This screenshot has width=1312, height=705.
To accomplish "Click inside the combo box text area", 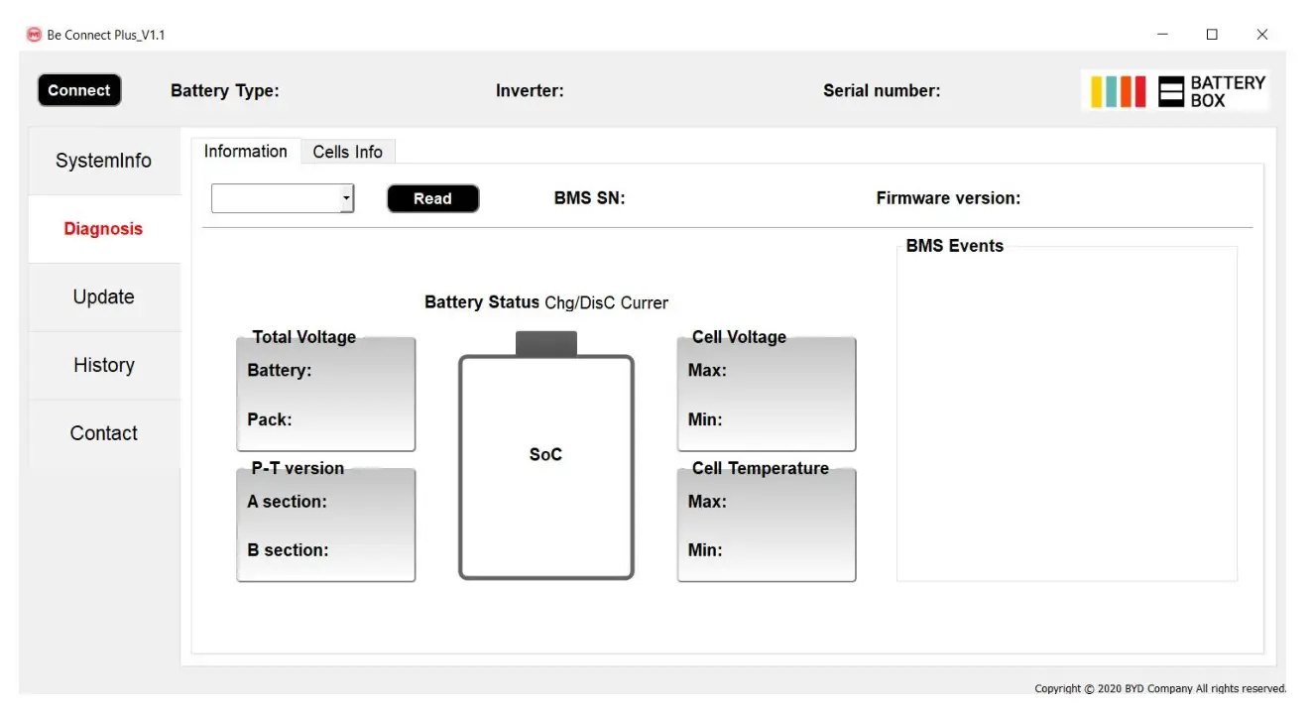I will pos(273,198).
